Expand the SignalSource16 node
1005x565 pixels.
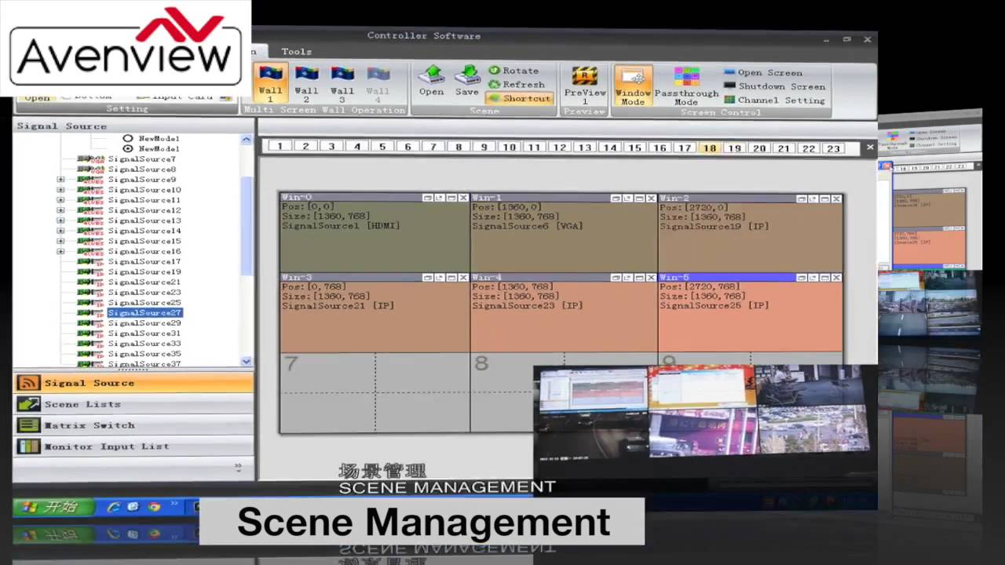(x=60, y=251)
